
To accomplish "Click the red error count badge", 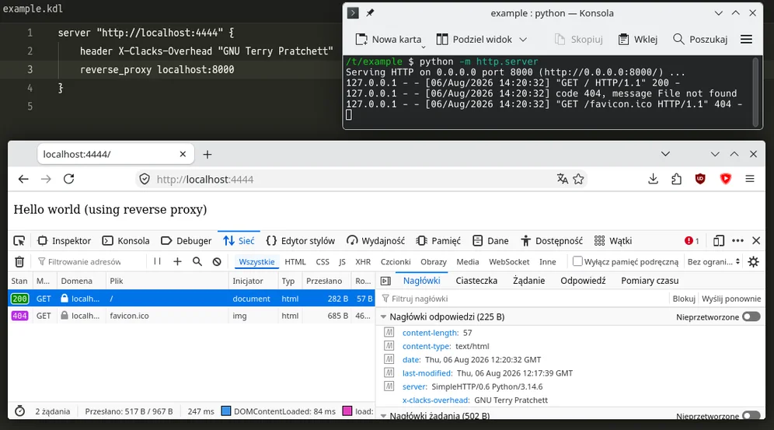I will 692,241.
